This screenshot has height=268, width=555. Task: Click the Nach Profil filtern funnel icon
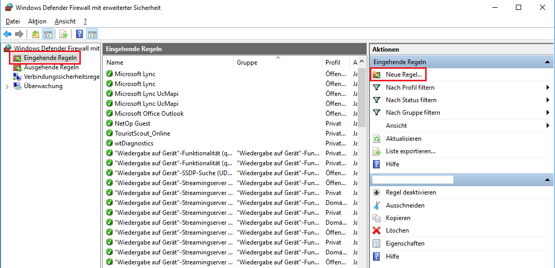(377, 88)
